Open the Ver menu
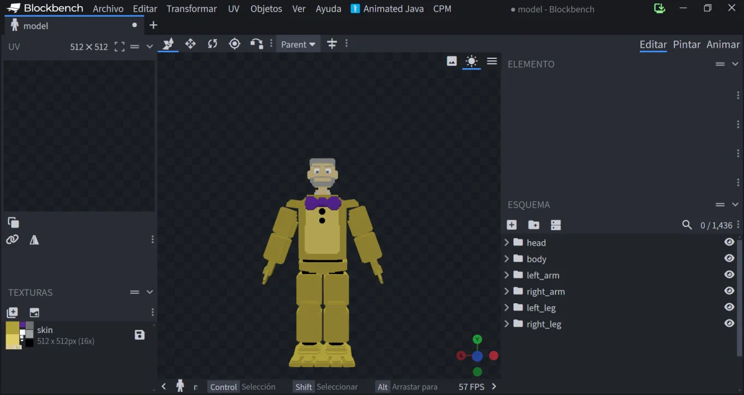 (299, 9)
